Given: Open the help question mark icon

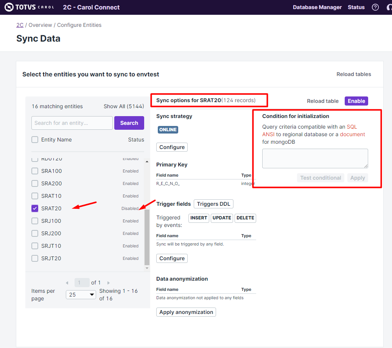Looking at the screenshot, I should [375, 7].
